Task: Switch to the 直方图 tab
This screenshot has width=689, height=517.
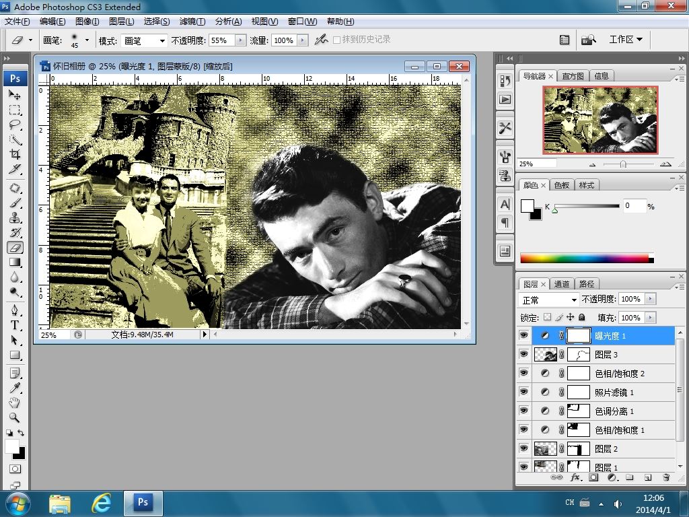Action: click(573, 76)
